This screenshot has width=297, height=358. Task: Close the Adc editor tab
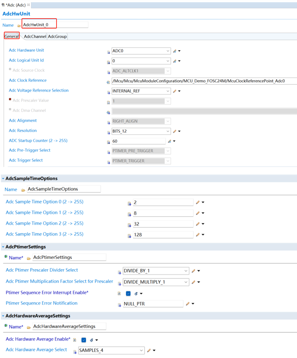click(x=29, y=4)
